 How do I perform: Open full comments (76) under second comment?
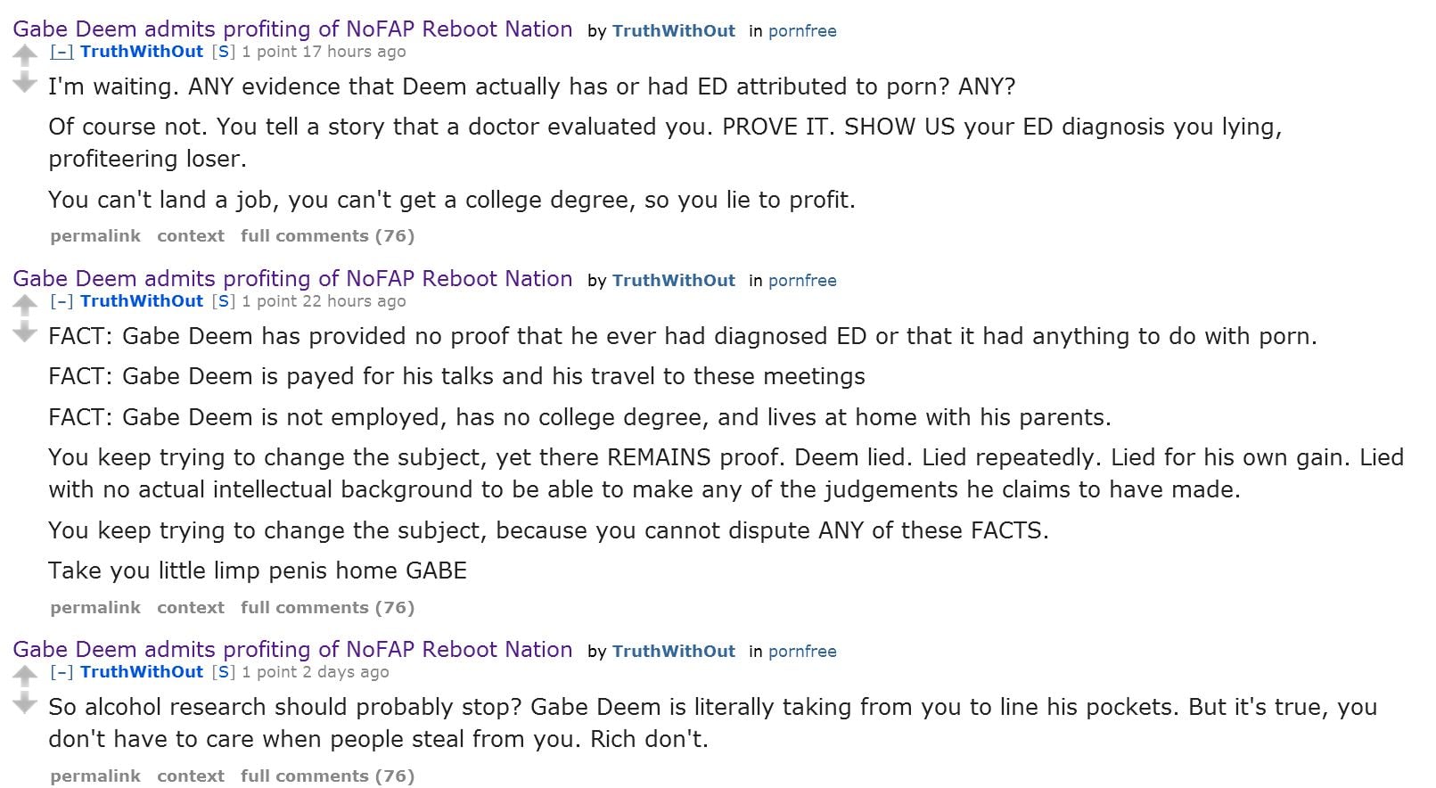pos(327,608)
